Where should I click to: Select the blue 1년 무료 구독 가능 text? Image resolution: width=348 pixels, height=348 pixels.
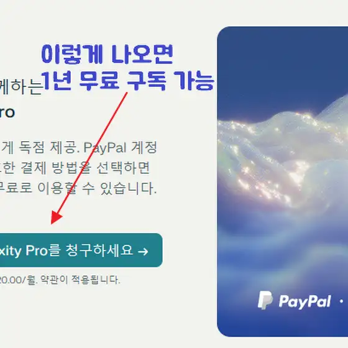[x=128, y=80]
